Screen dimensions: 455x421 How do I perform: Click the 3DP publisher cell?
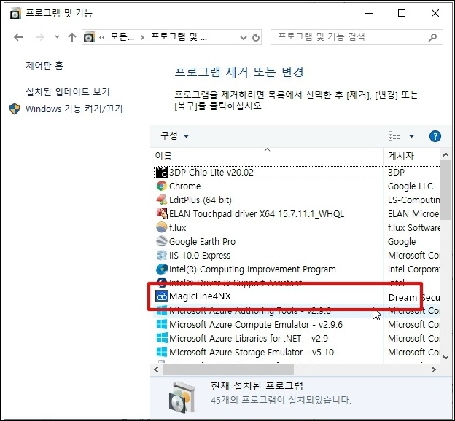(396, 172)
